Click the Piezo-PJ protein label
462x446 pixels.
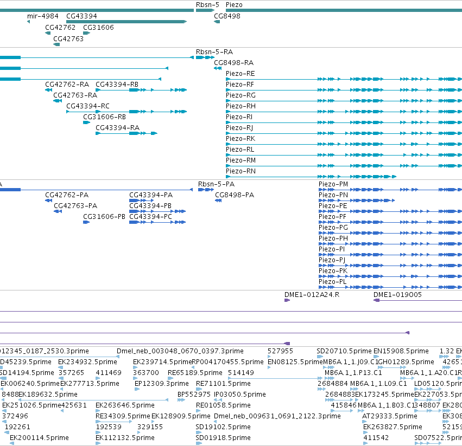(332, 260)
